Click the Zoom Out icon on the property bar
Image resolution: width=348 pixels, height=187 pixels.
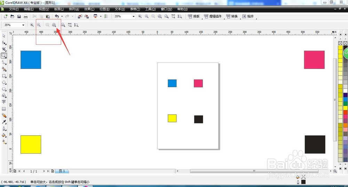click(39, 25)
